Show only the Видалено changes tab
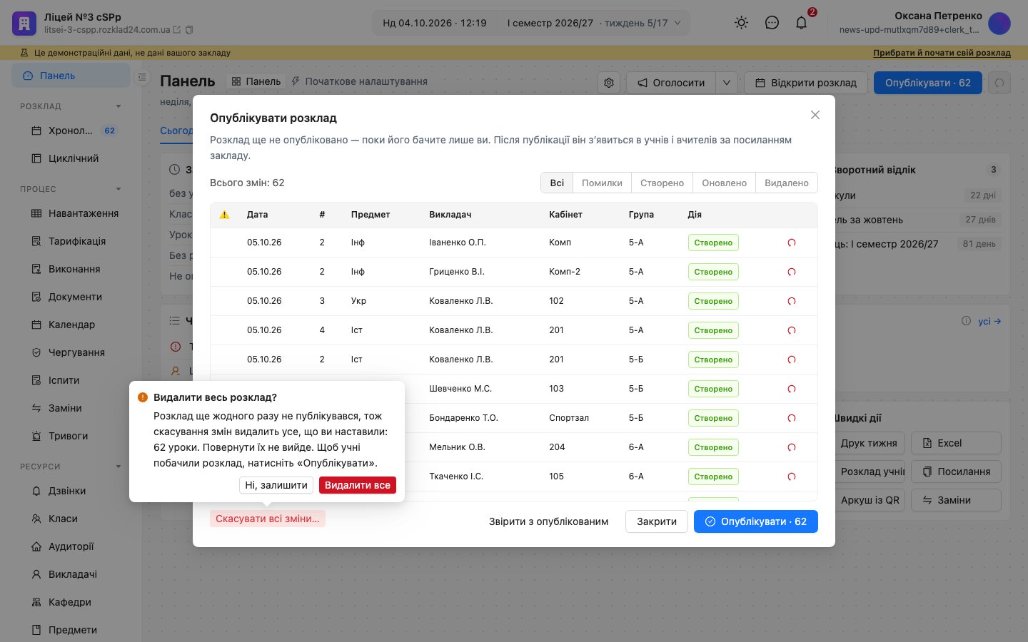The height and width of the screenshot is (642, 1028). pos(787,183)
